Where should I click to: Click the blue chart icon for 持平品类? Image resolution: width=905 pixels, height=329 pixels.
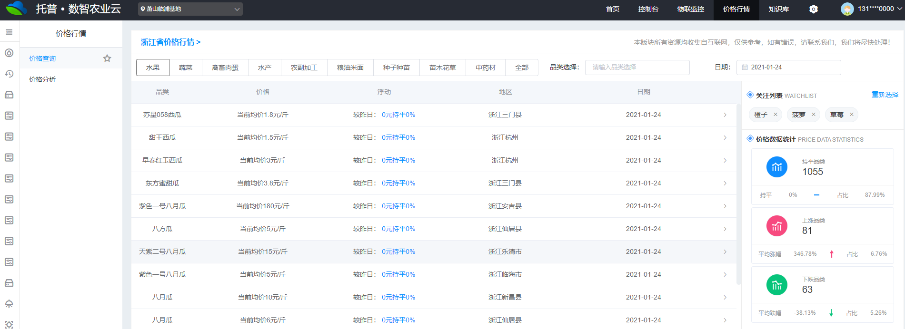click(777, 167)
